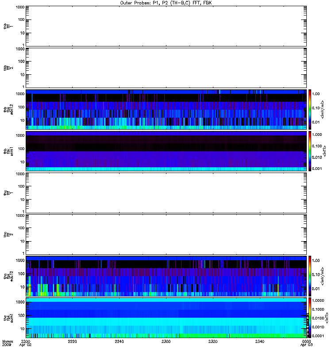The image size is (332, 354).
Task: Click the "thb fff 1" y-axis title
Action: tap(8, 26)
